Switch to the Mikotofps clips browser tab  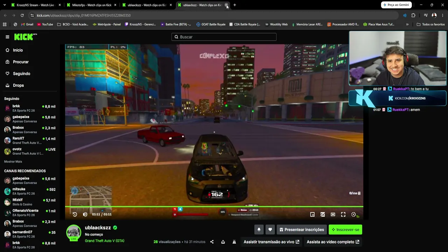(92, 5)
